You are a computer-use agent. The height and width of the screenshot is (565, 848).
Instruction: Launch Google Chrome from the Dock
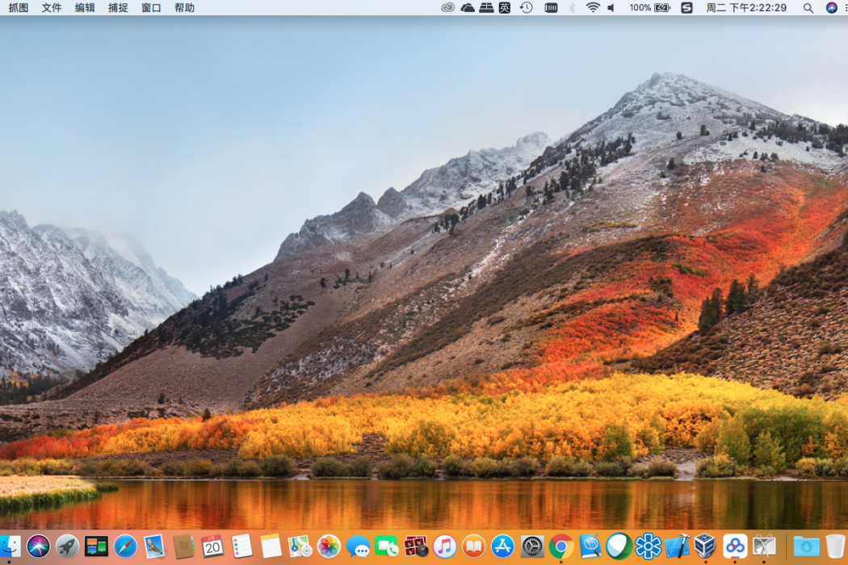[560, 546]
